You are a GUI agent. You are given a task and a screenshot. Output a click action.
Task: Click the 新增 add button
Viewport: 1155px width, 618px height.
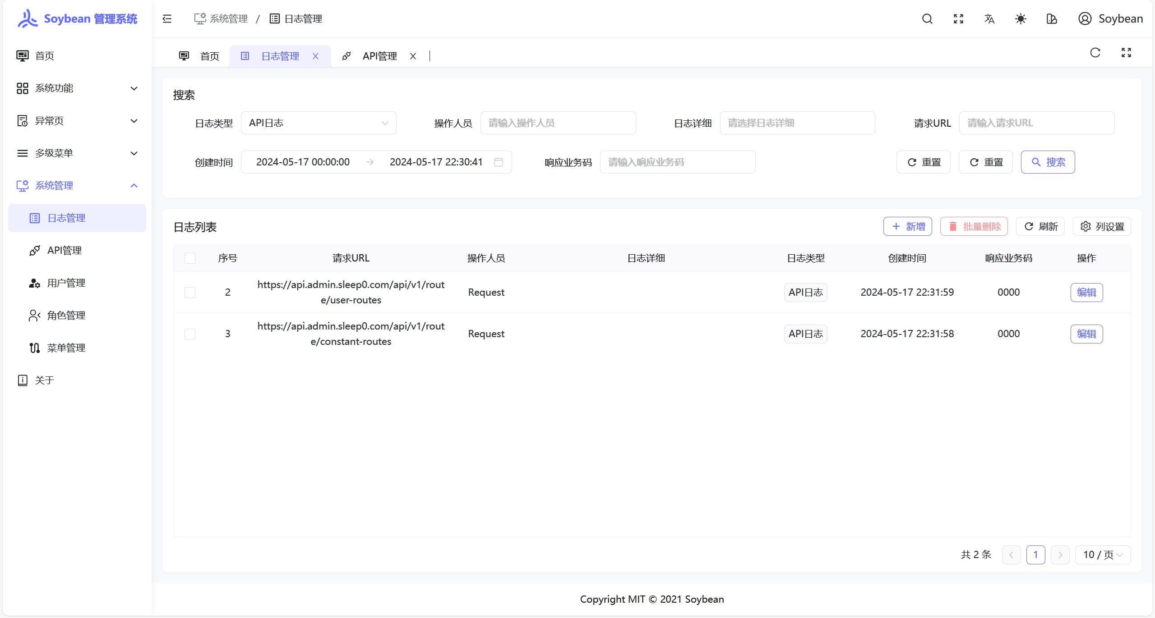[x=907, y=227]
